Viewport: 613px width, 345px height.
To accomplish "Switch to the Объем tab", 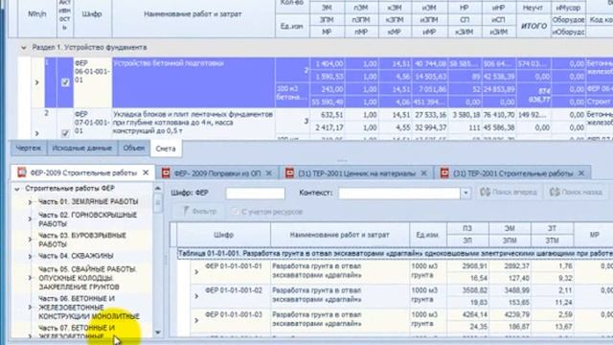I will point(134,149).
